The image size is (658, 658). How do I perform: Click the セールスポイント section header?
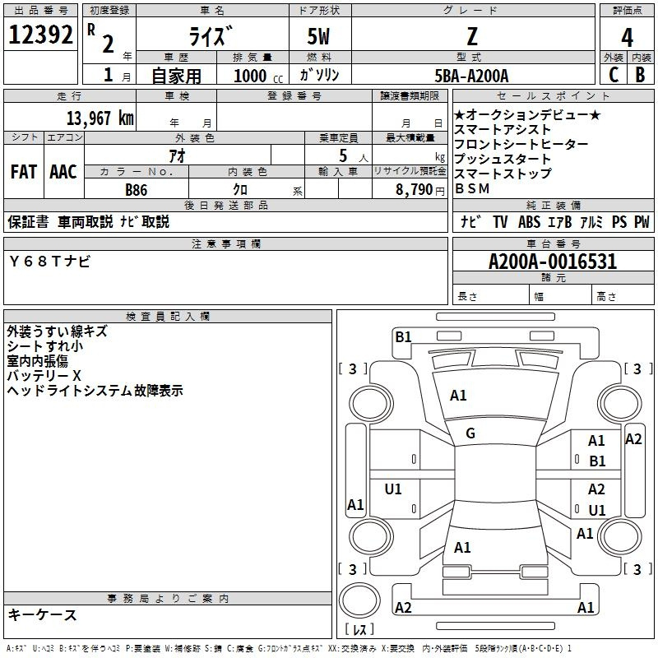click(553, 95)
